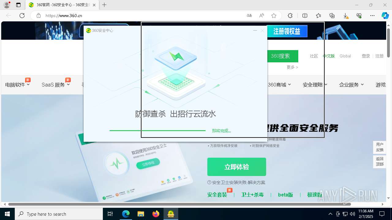View site information lock icon
Viewport: 392px width, 220px height.
click(x=39, y=16)
